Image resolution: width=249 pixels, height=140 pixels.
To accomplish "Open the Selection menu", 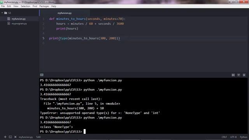I will pos(25,6).
